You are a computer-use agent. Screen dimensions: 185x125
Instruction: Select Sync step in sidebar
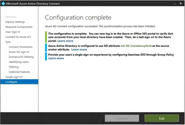pos(8,42)
